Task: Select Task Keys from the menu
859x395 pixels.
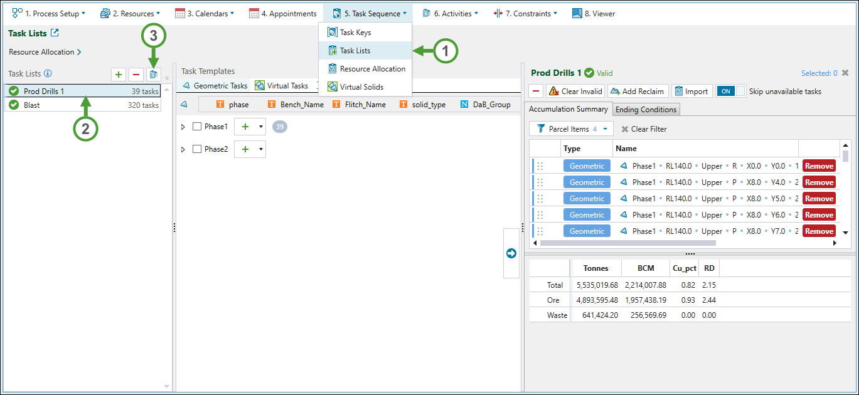Action: pos(355,33)
